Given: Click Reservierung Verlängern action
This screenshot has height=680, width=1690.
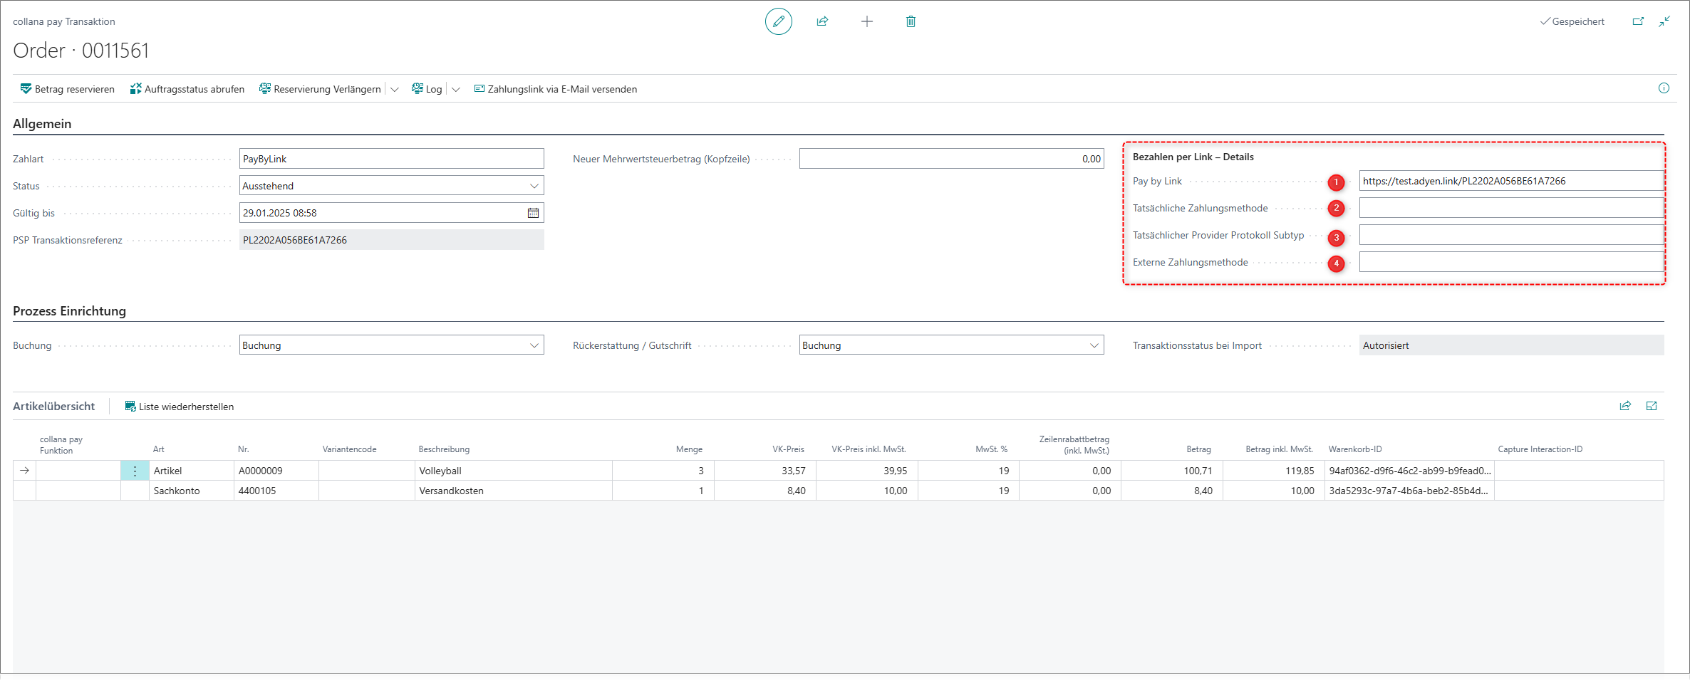Looking at the screenshot, I should [320, 89].
